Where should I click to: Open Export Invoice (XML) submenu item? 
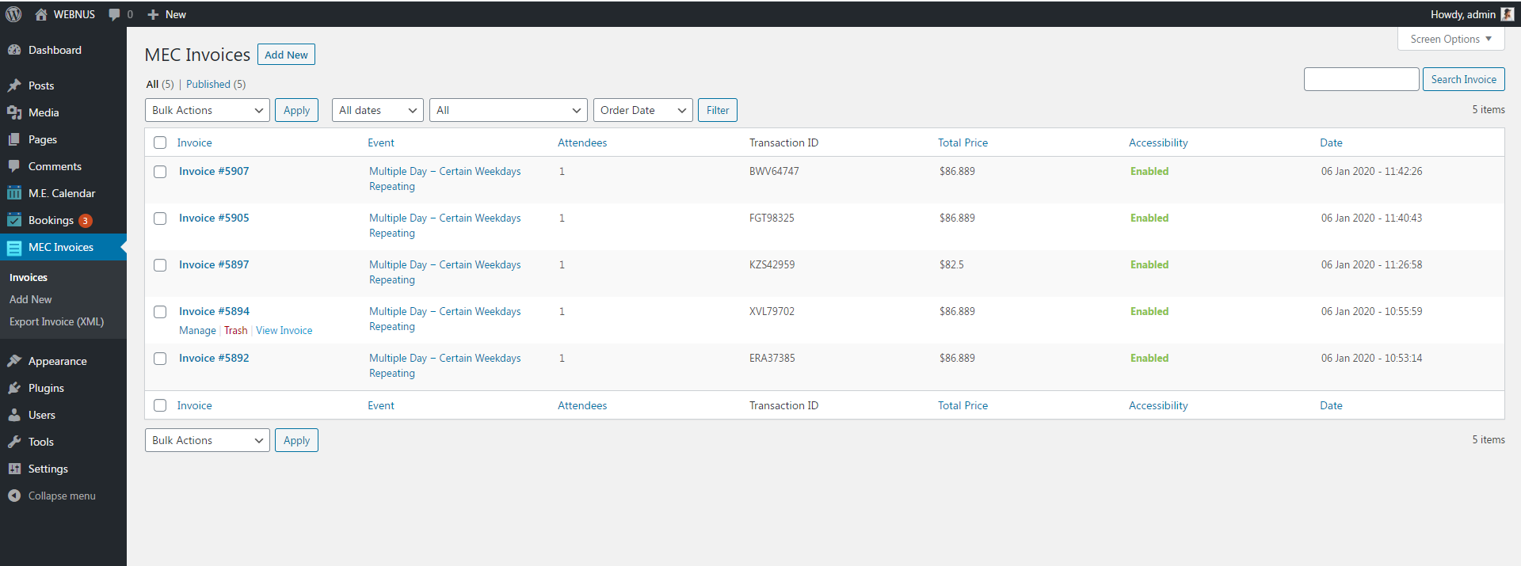56,321
